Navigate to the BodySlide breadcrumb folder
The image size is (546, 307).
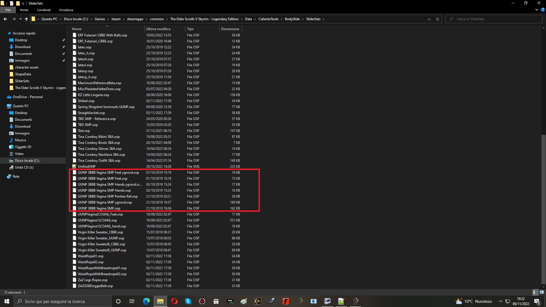293,19
